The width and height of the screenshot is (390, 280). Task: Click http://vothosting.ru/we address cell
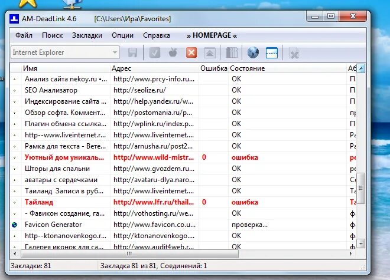pos(152,213)
